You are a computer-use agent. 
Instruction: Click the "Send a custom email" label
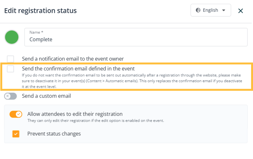(x=46, y=96)
